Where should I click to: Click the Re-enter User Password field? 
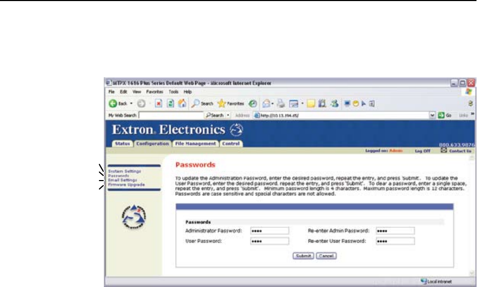(x=395, y=241)
